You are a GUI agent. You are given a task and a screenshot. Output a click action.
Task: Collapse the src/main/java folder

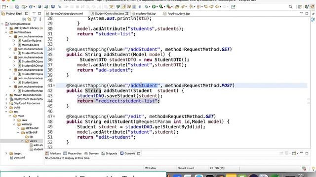tap(6, 32)
